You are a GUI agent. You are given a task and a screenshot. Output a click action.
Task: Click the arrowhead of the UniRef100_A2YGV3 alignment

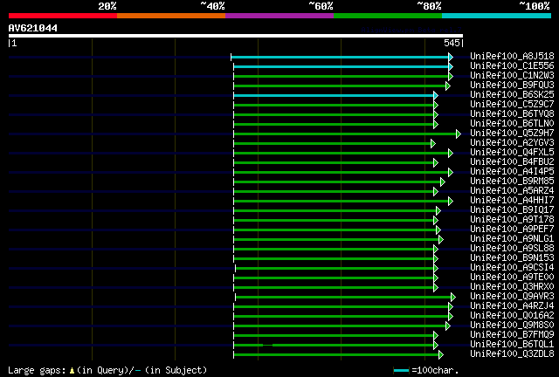pos(433,144)
